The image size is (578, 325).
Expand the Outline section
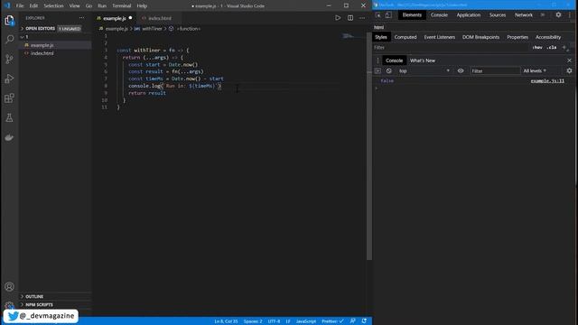click(x=34, y=297)
